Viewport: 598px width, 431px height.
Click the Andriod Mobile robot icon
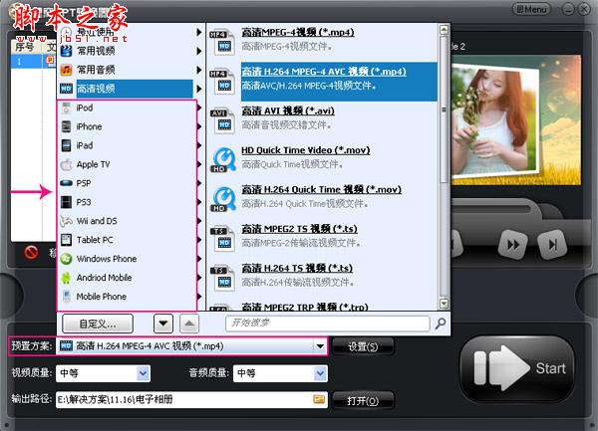[x=67, y=278]
